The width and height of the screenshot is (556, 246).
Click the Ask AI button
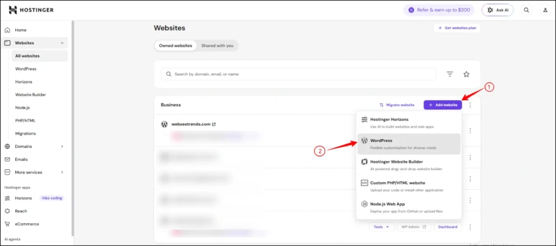coord(497,10)
